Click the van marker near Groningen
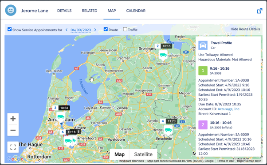Viewport: 267px width, 165px height. point(163,55)
